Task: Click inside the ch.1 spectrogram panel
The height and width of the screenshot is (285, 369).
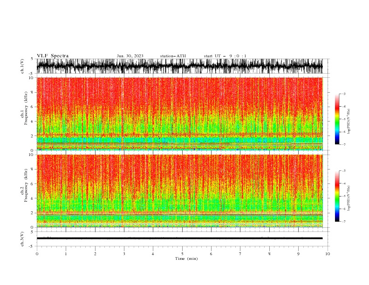Action: coord(179,114)
